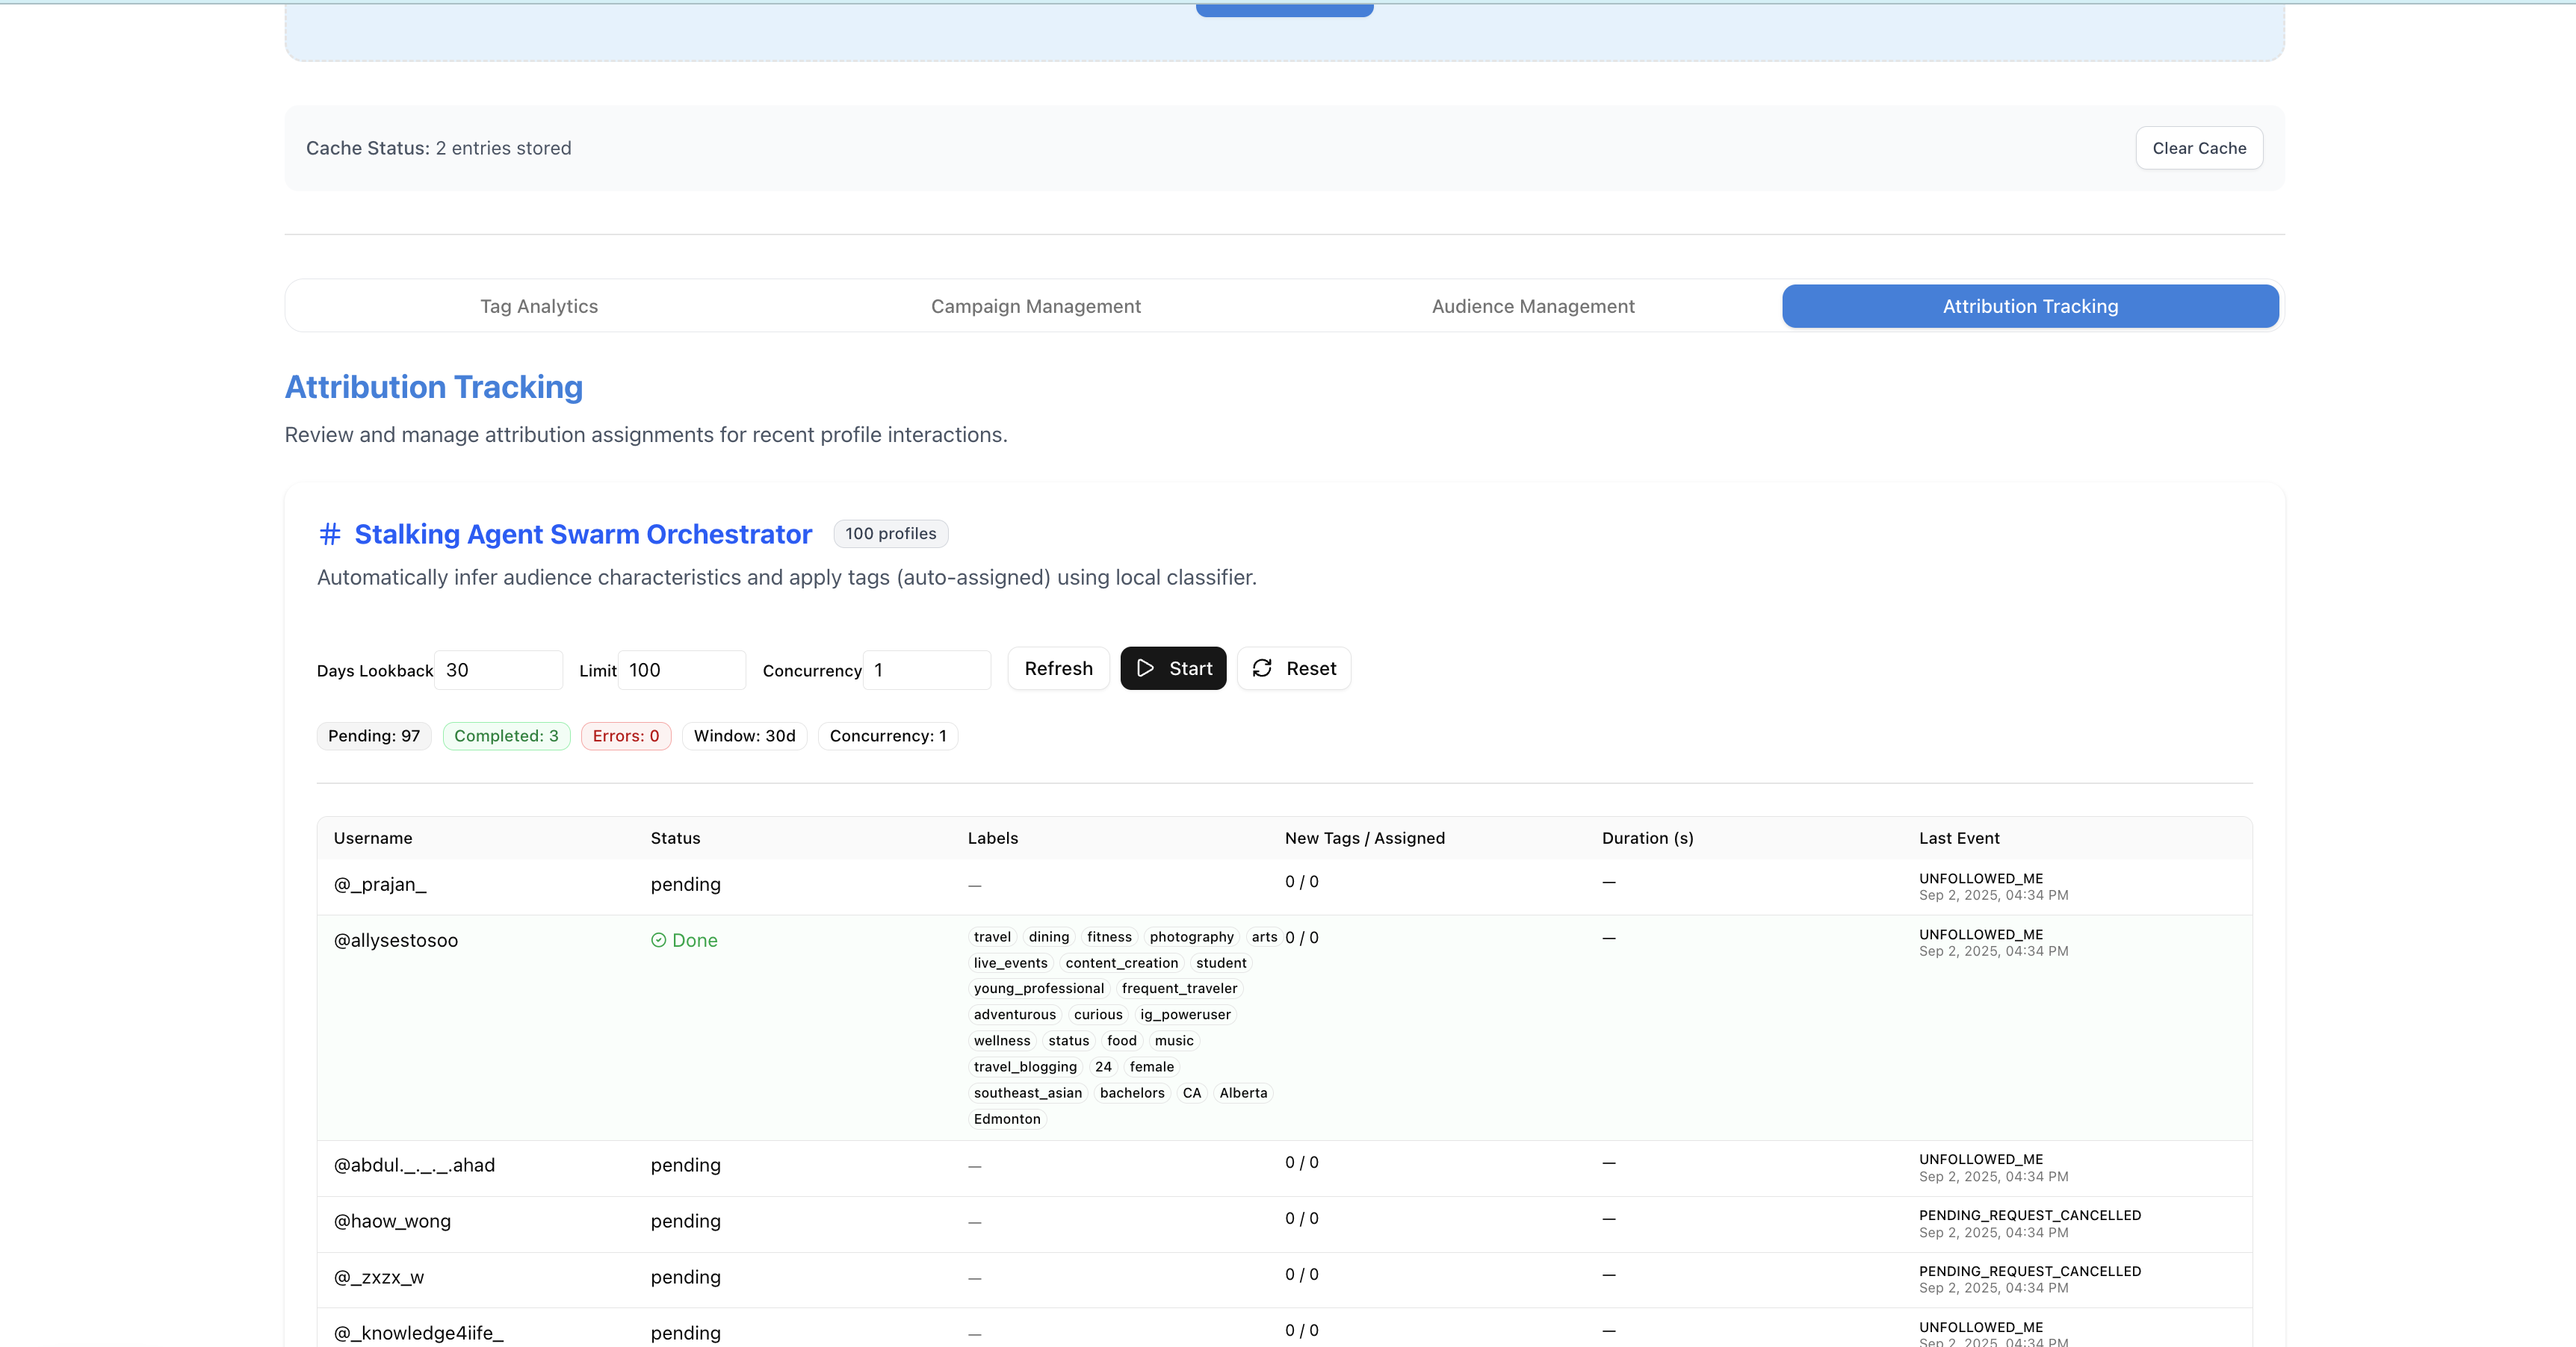This screenshot has height=1347, width=2576.
Task: Click the Attribution Tracking tab
Action: click(x=2029, y=307)
